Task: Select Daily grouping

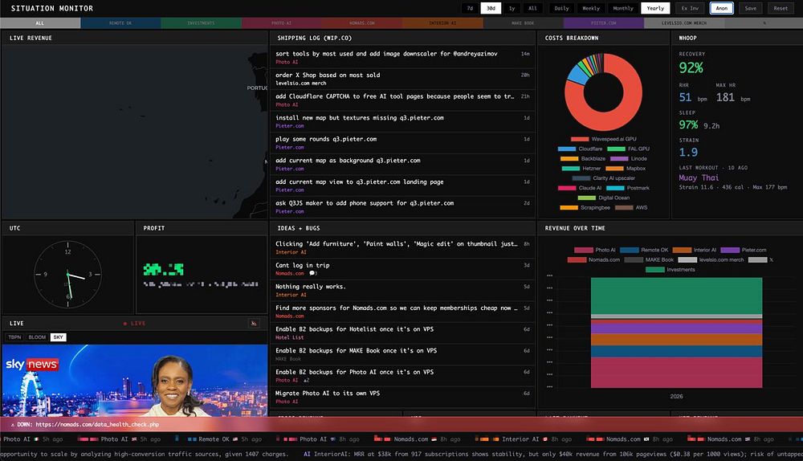Action: [x=561, y=8]
